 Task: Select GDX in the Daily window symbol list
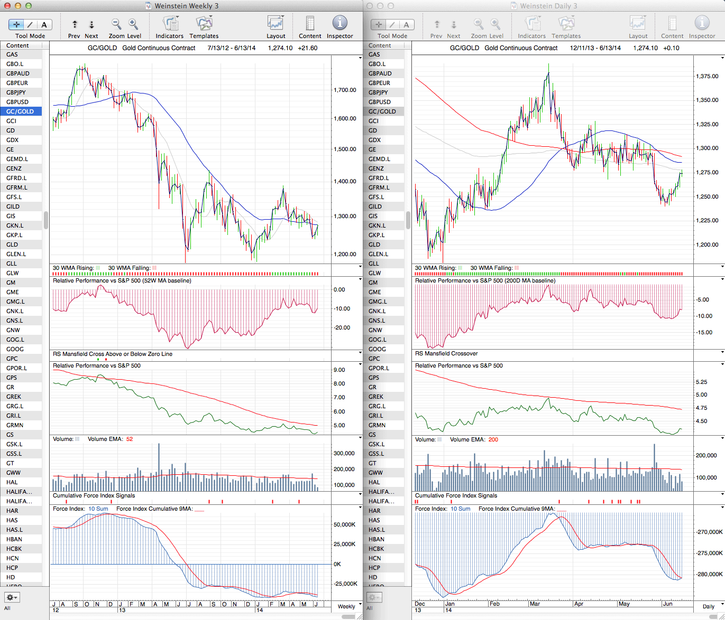pyautogui.click(x=374, y=140)
